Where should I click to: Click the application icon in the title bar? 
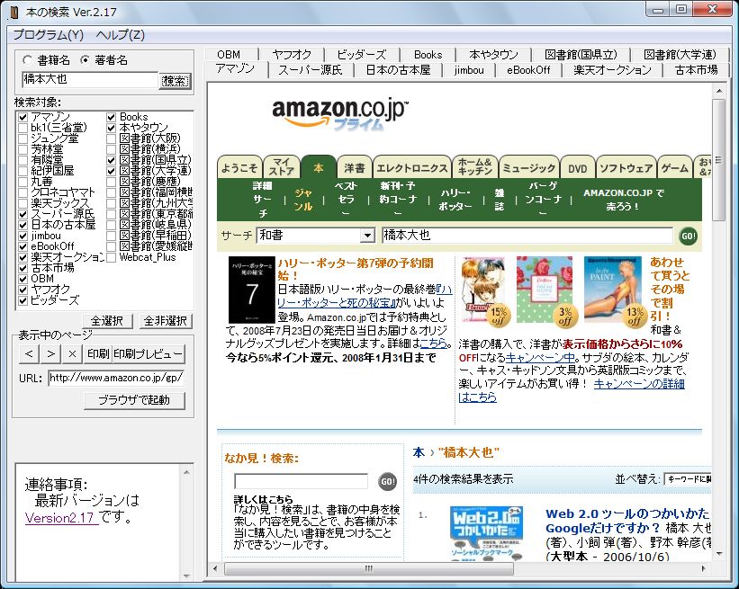(14, 13)
